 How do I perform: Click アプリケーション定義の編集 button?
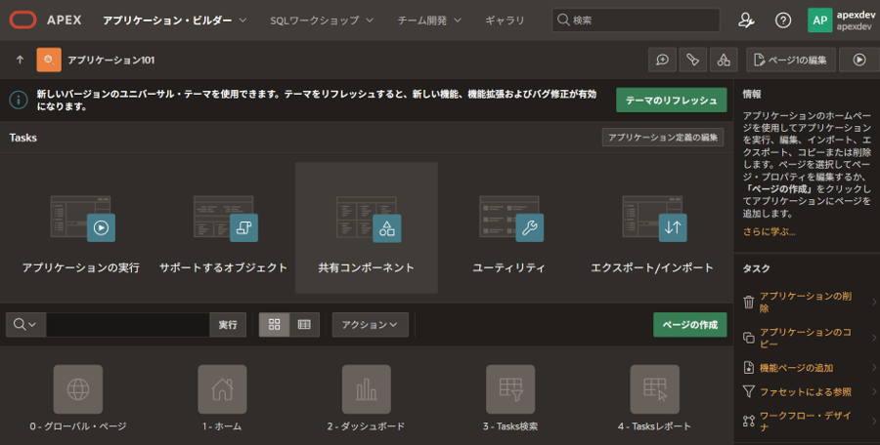tap(663, 138)
